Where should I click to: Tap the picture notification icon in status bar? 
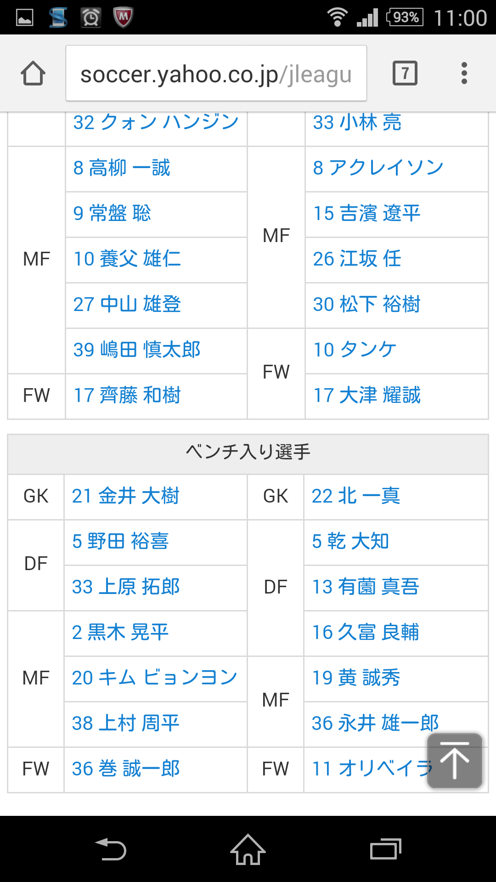point(25,18)
